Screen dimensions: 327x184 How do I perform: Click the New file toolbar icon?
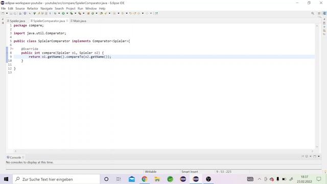pos(3,13)
